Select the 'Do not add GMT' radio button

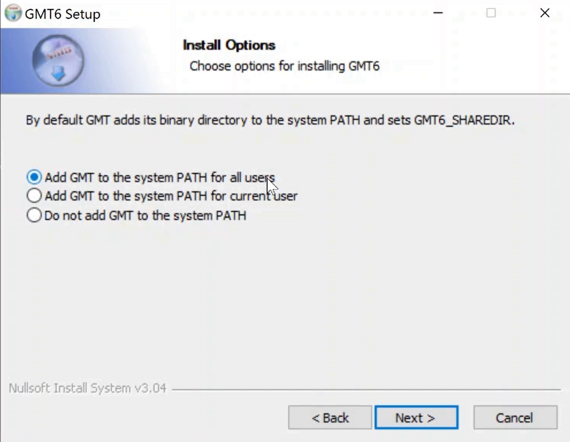pyautogui.click(x=34, y=215)
